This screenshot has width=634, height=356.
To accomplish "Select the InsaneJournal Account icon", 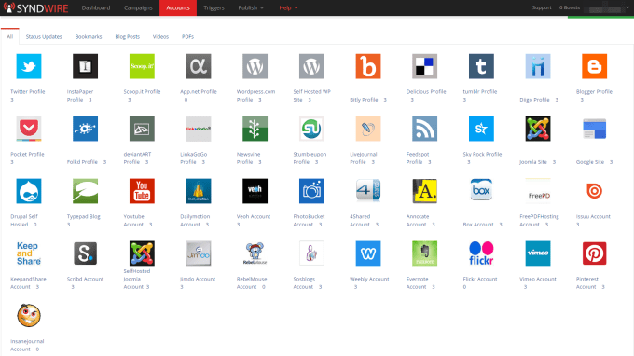I will click(x=29, y=316).
